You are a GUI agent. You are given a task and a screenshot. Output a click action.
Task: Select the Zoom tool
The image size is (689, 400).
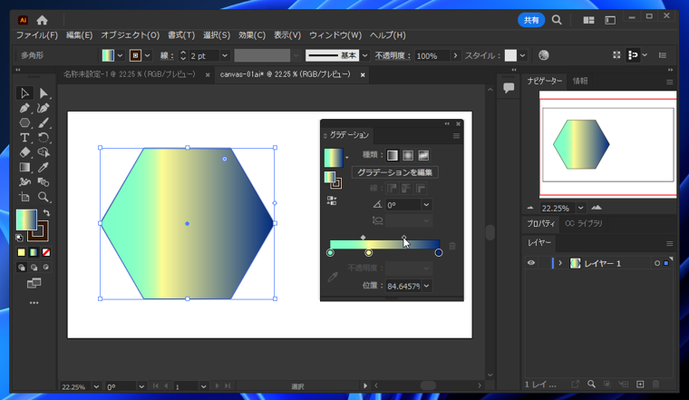tap(43, 197)
